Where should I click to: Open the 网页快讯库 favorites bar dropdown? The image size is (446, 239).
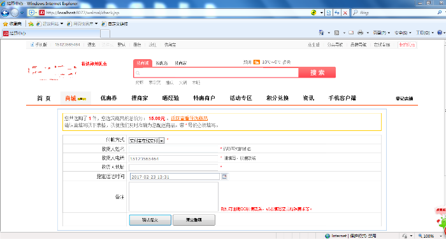pyautogui.click(x=82, y=24)
